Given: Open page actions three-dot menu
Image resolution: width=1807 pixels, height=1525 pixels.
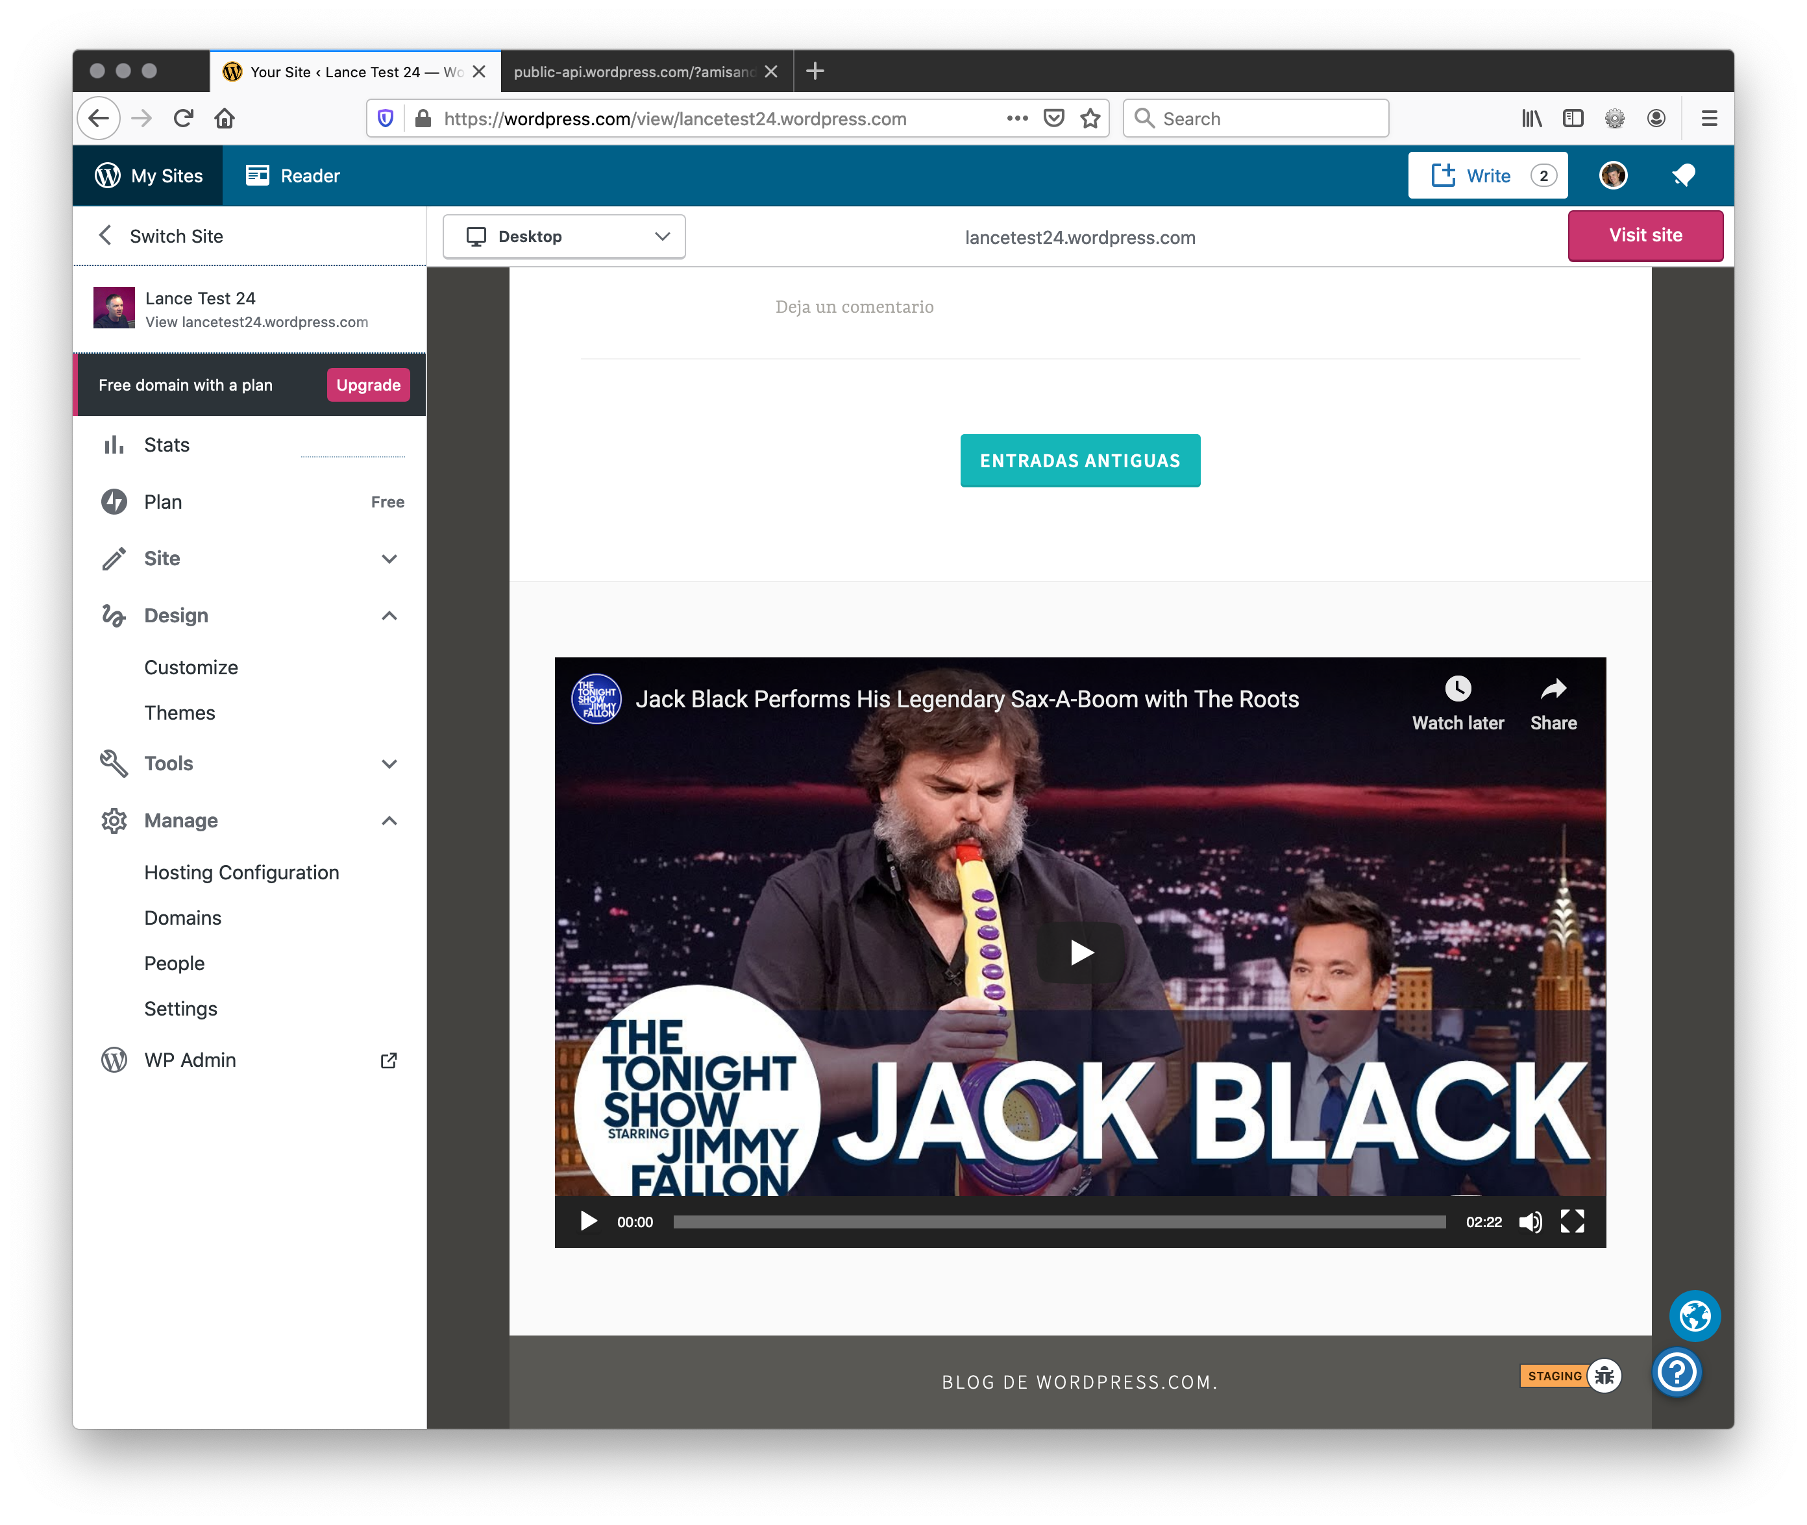Looking at the screenshot, I should click(1016, 119).
